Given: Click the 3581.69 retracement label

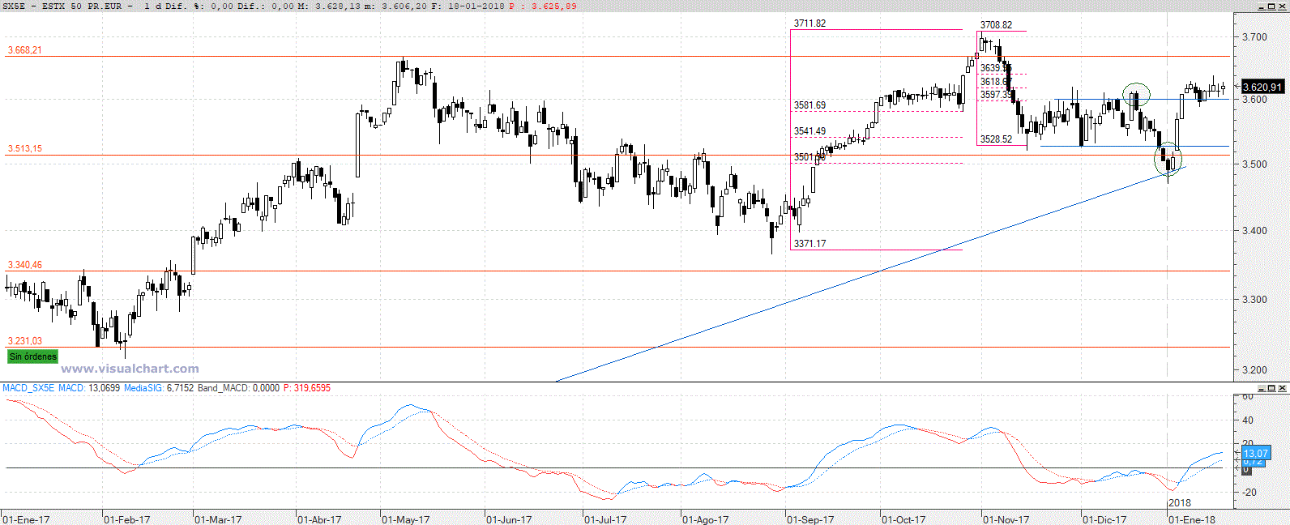Looking at the screenshot, I should click(809, 105).
